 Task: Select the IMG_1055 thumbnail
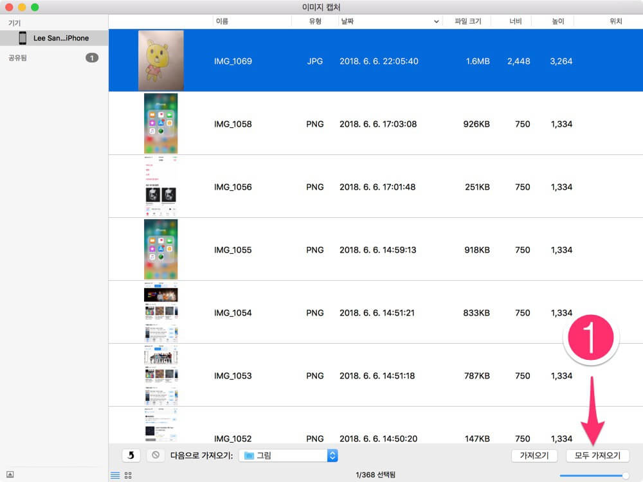click(x=161, y=249)
